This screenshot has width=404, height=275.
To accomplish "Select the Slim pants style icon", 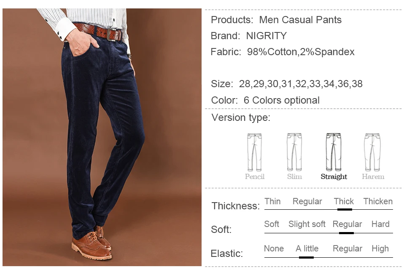I will tap(294, 152).
